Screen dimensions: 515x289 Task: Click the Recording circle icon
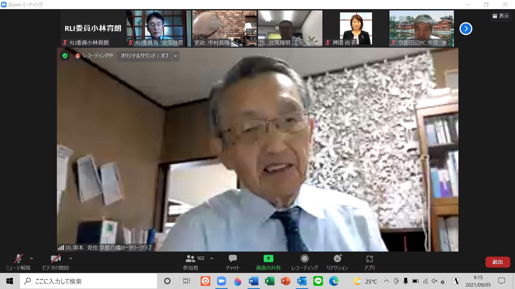[x=304, y=258]
